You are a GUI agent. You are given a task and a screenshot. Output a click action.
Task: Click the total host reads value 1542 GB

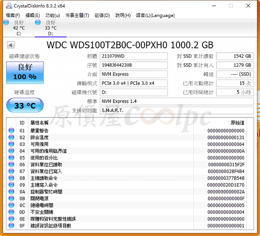(235, 56)
